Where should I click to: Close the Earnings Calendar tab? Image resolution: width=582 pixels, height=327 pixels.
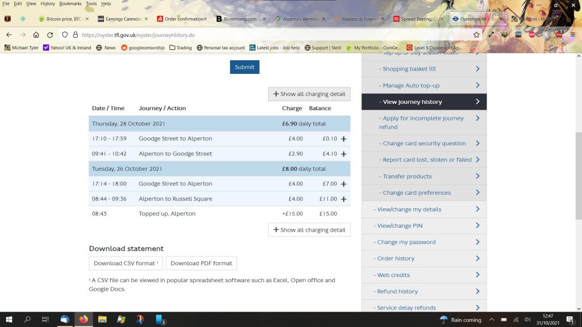click(x=146, y=19)
